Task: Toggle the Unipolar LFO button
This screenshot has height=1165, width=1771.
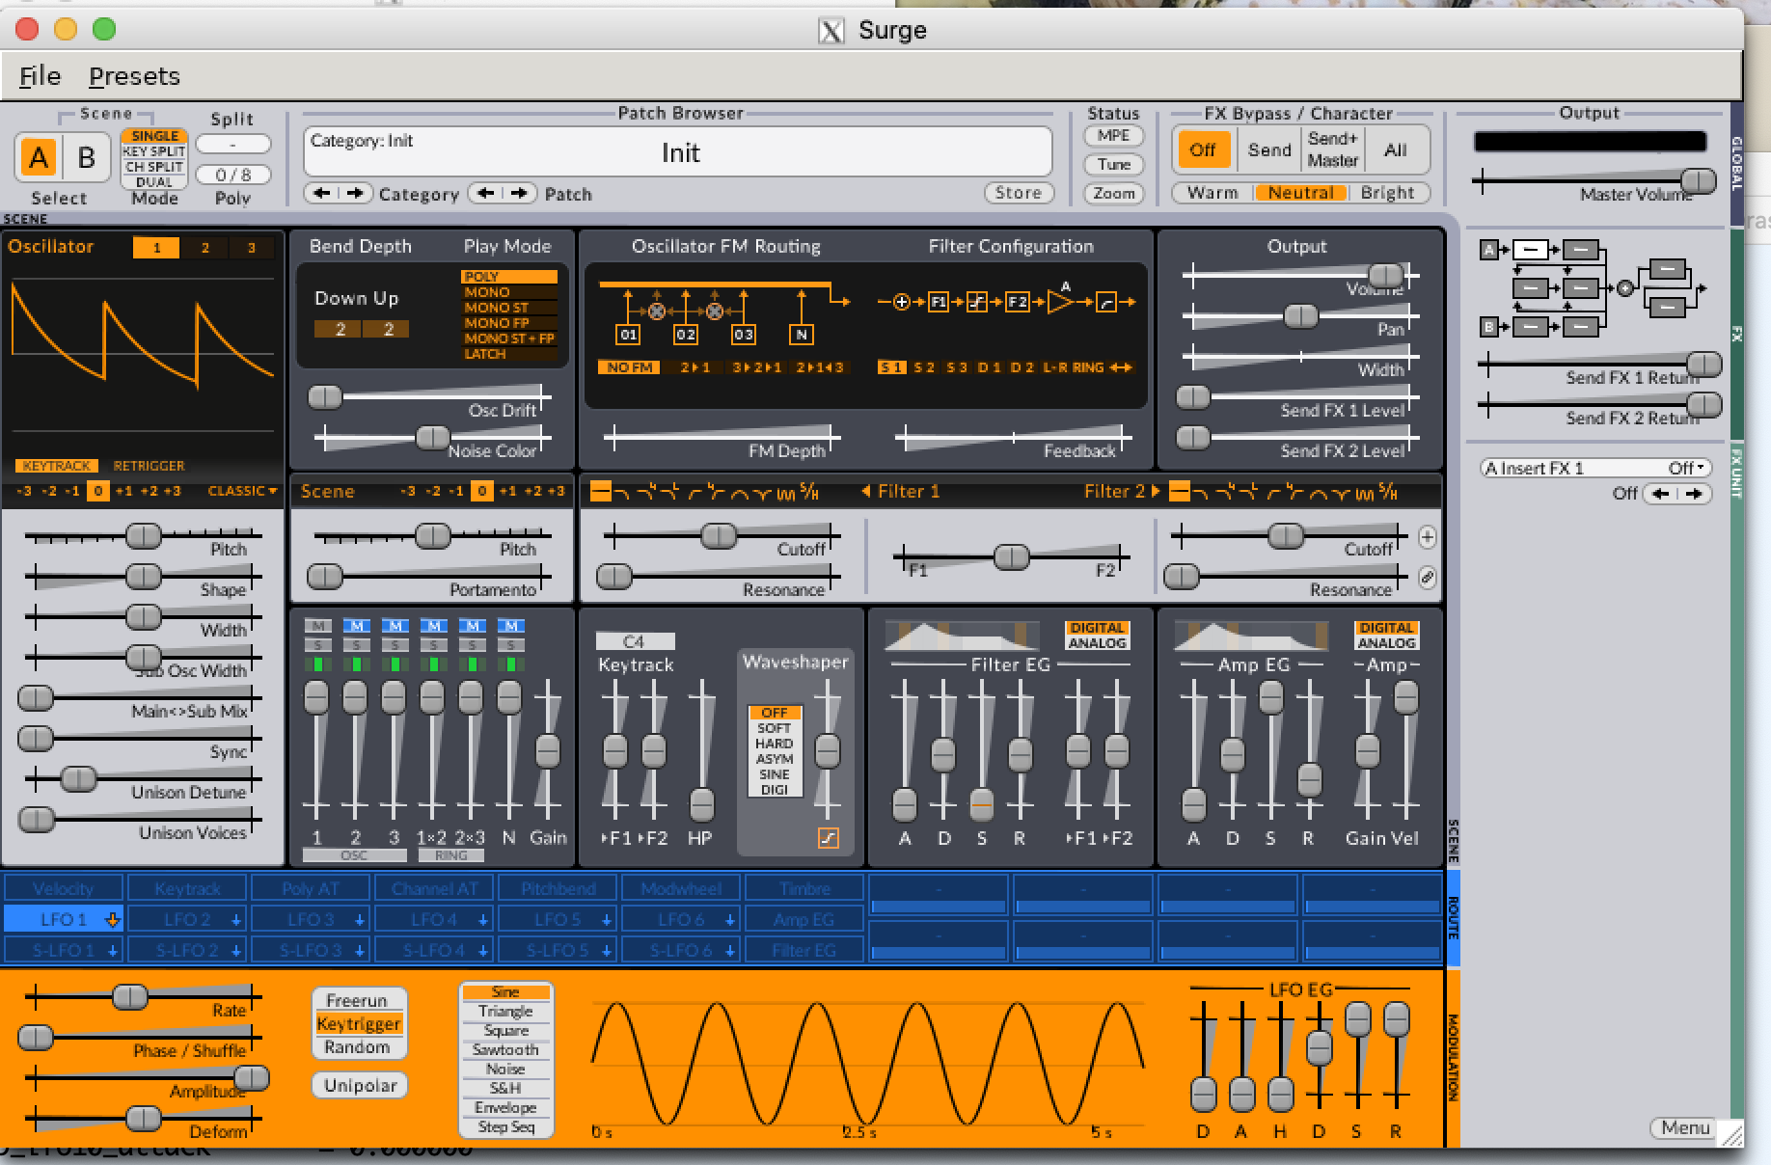Action: [360, 1085]
